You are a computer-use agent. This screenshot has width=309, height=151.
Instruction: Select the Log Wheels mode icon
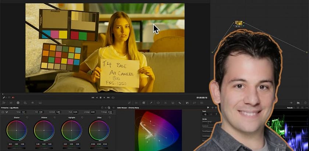click(x=109, y=108)
